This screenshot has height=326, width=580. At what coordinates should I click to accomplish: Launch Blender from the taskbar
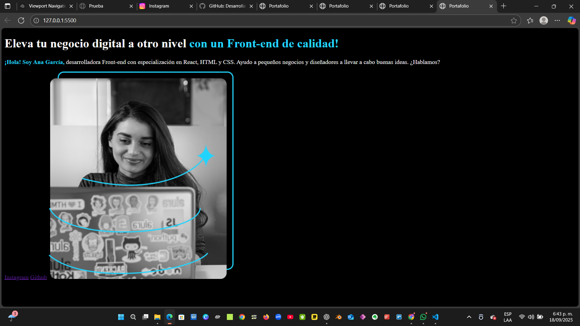point(339,317)
